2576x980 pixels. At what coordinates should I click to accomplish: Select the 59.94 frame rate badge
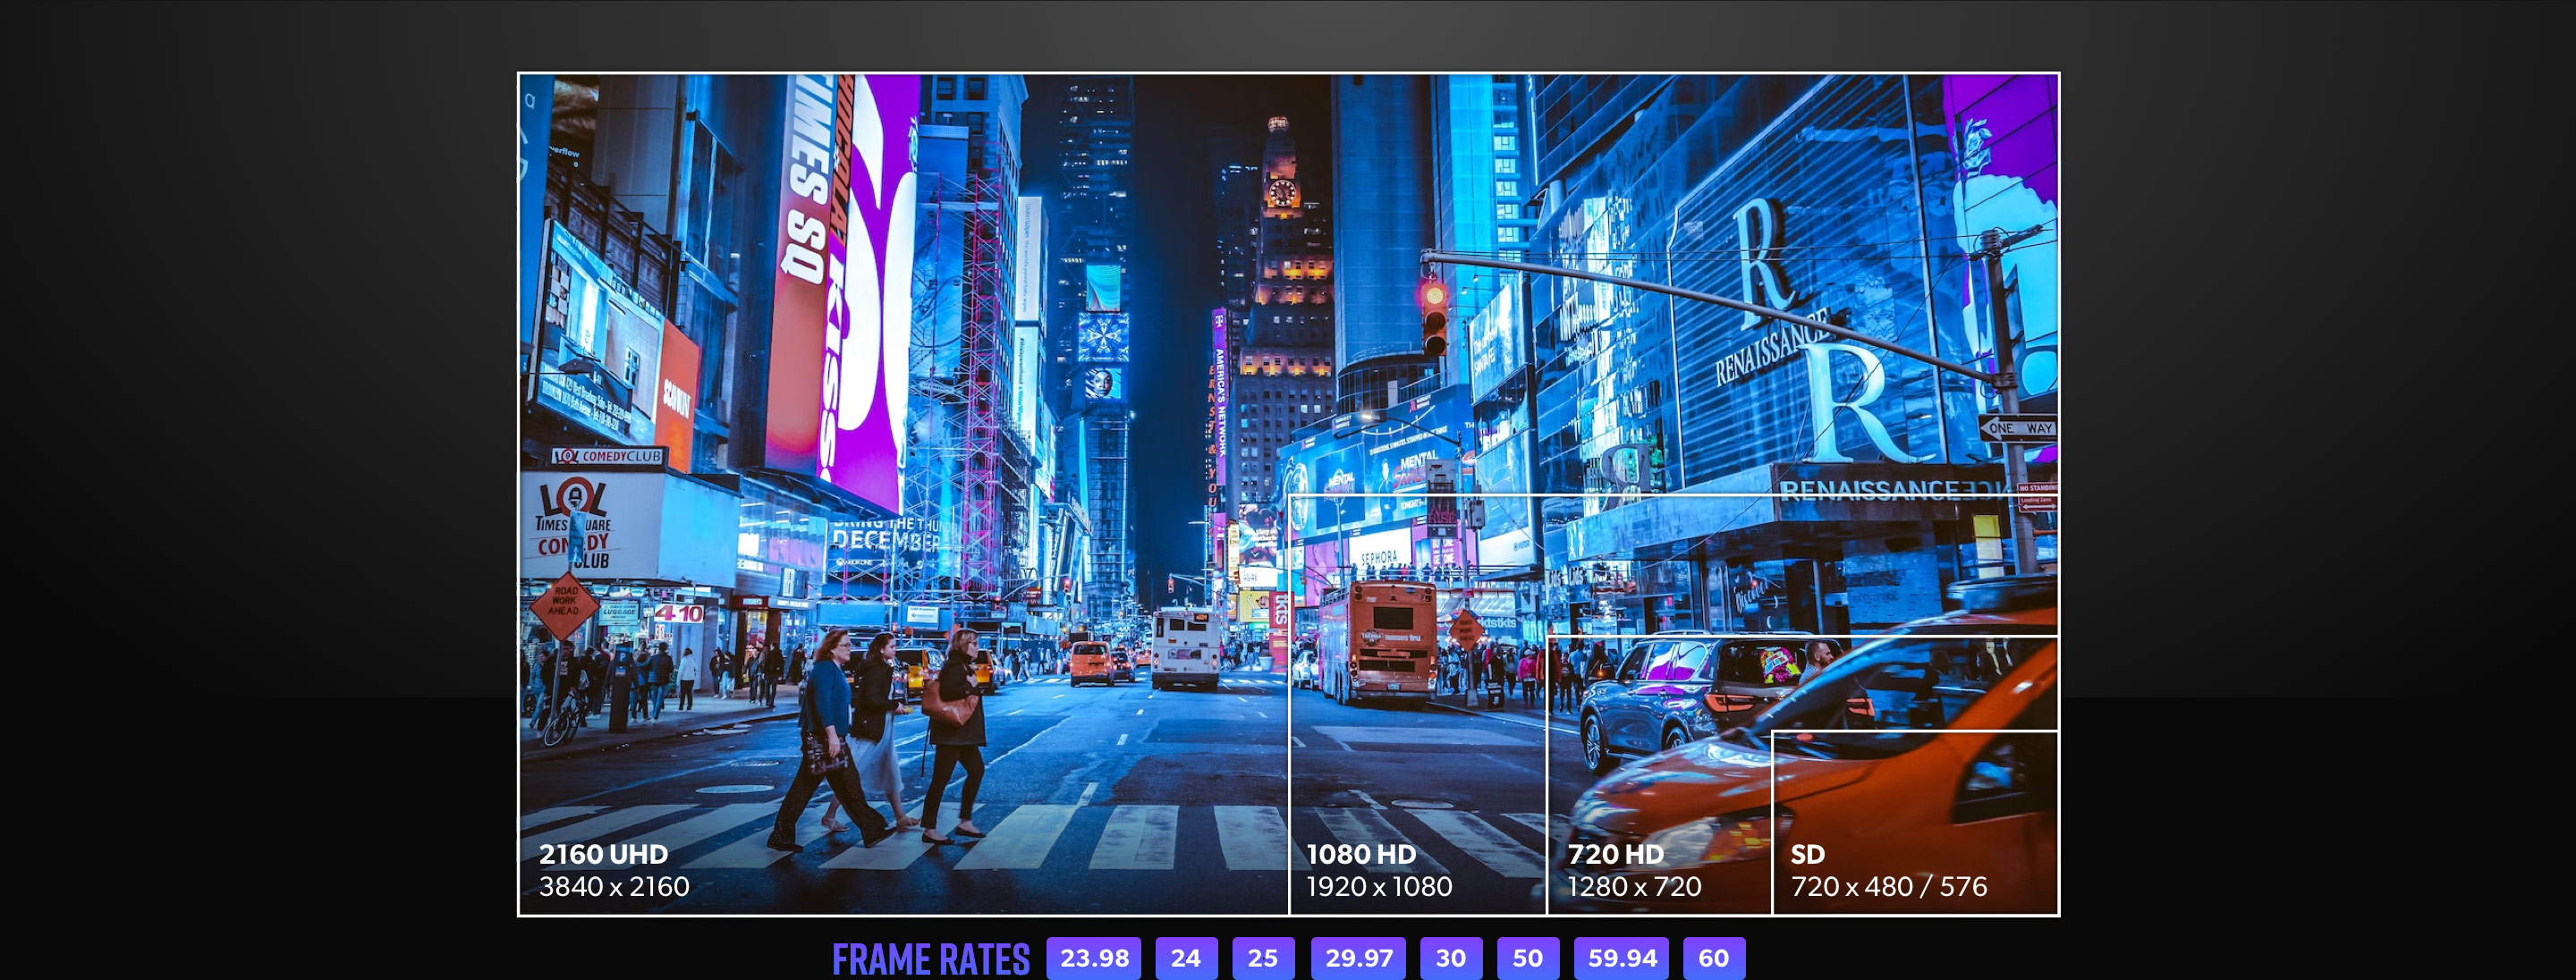pyautogui.click(x=1622, y=958)
